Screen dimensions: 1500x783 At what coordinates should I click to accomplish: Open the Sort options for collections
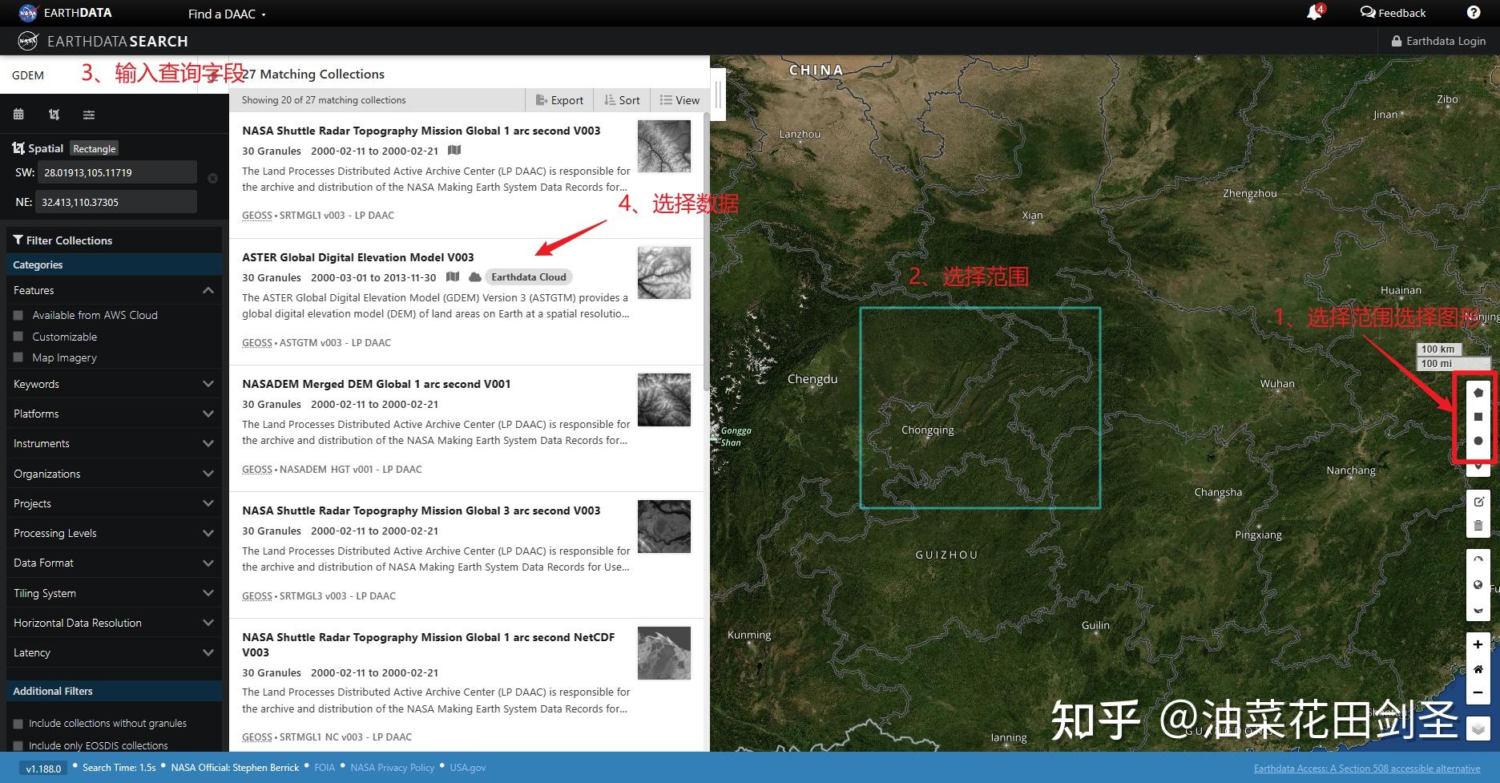[x=621, y=99]
